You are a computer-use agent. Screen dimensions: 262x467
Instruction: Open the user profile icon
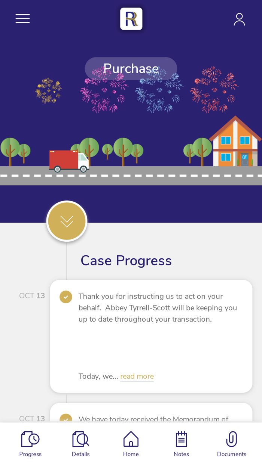click(x=239, y=19)
